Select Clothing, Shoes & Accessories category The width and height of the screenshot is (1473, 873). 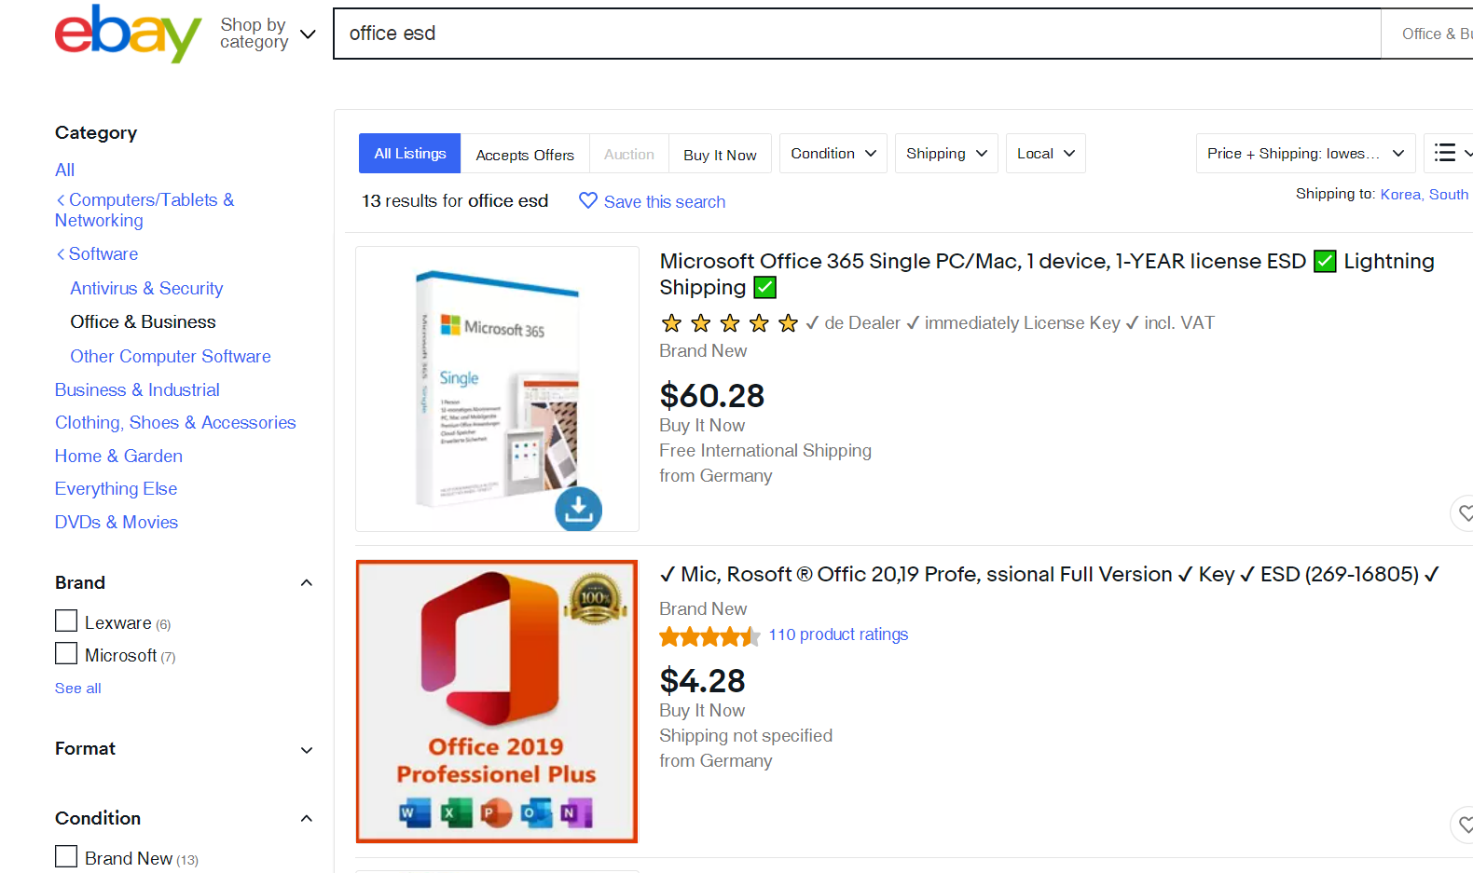tap(175, 422)
